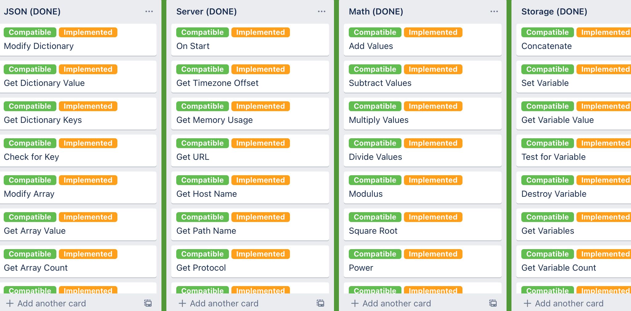Click orange Implemented label on On Start

[x=260, y=32]
